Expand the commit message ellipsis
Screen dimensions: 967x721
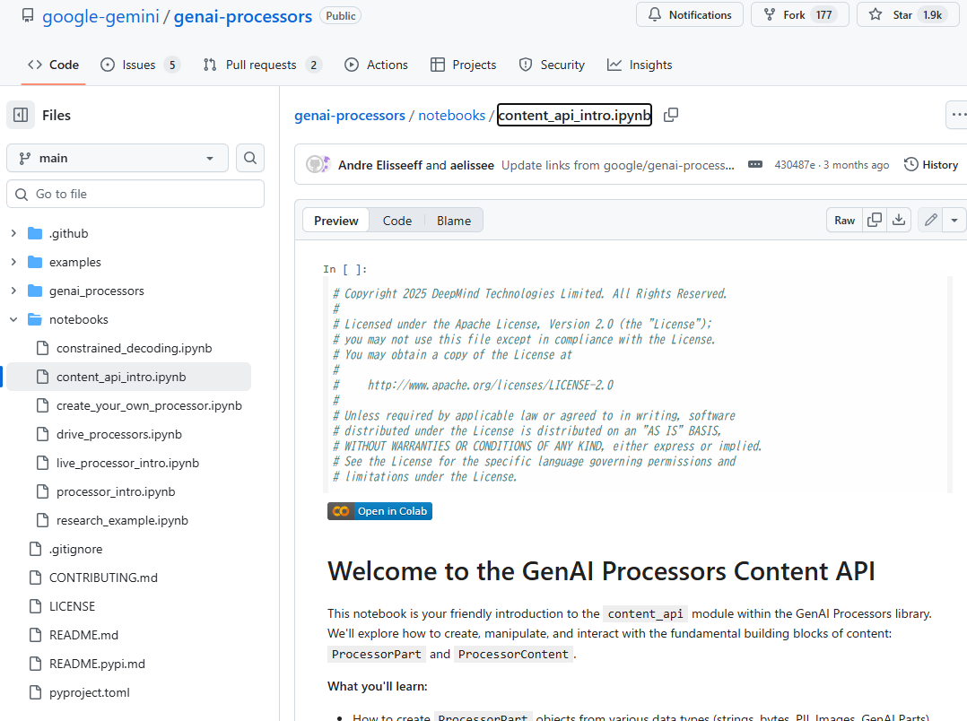tap(755, 165)
